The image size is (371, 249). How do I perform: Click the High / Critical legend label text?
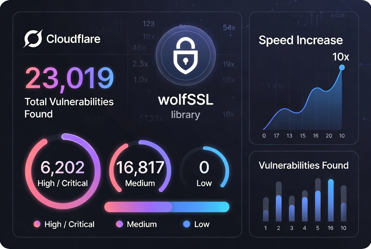tap(69, 224)
